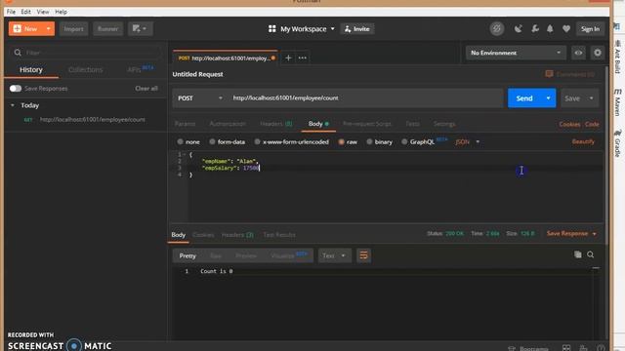Select the none body type

click(180, 141)
